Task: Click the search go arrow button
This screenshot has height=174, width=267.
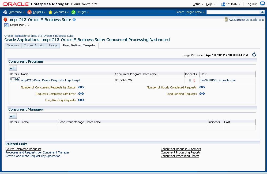Action: [262, 12]
